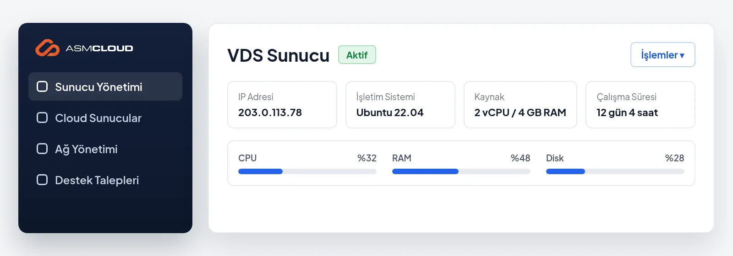Screen dimensions: 733x256
Task: Click the Sunucu Yönetimi square icon
Action: click(42, 86)
